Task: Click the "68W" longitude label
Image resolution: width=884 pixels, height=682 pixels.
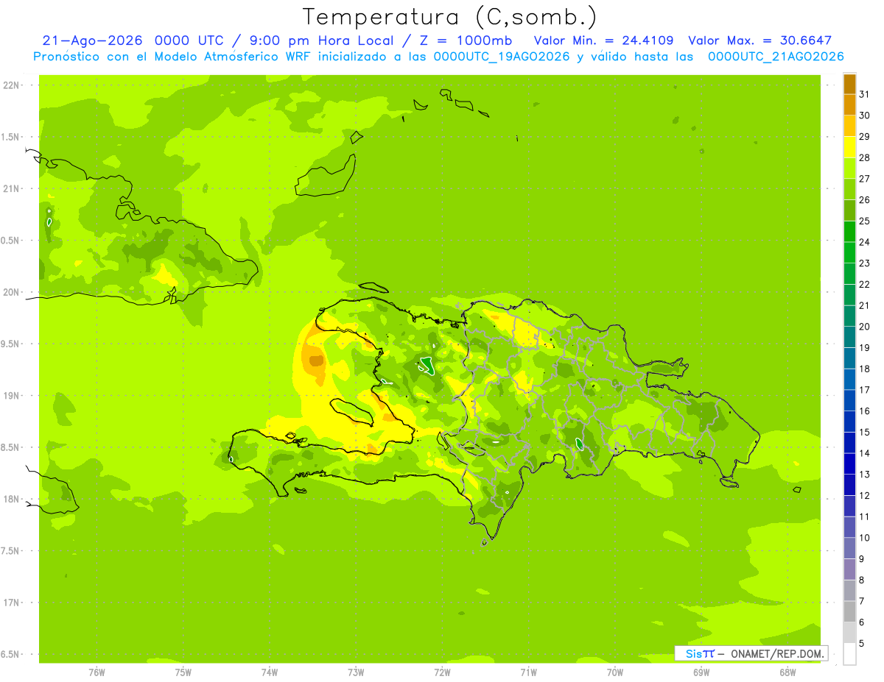Action: pyautogui.click(x=787, y=672)
